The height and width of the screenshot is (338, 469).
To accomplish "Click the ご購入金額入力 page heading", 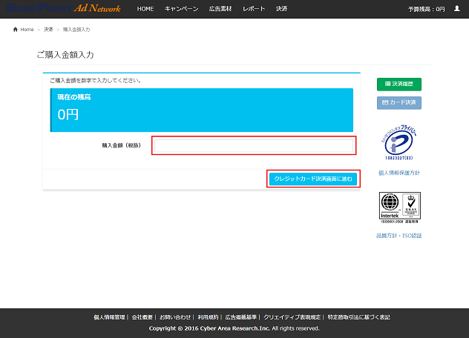I will click(x=65, y=55).
